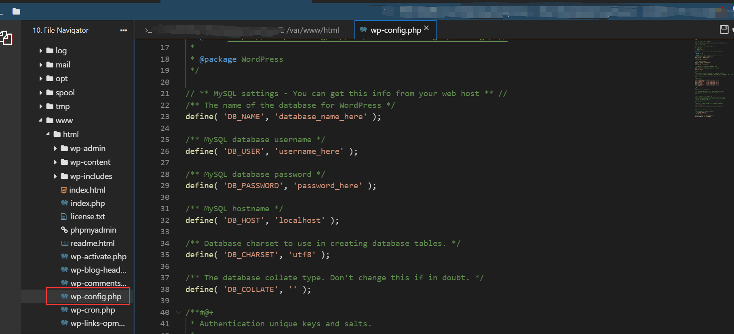Expand the mail folder arrow
The width and height of the screenshot is (734, 334).
click(x=41, y=65)
